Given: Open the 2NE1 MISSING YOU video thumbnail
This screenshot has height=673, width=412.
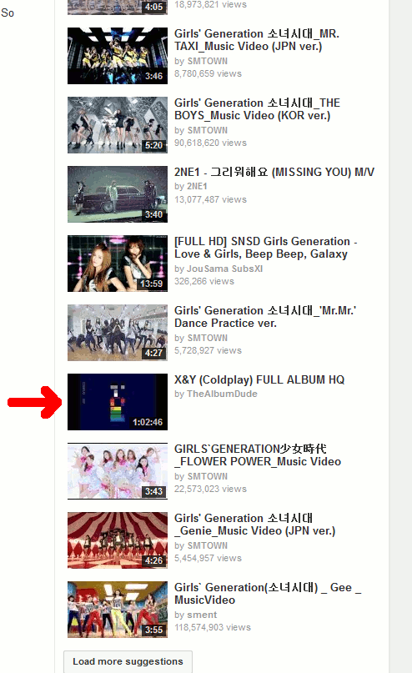Looking at the screenshot, I should [x=117, y=194].
